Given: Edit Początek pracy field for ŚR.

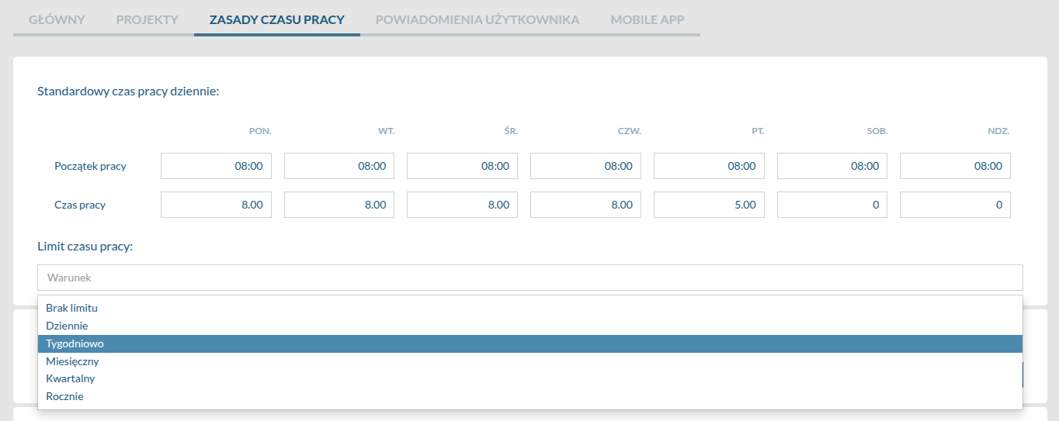Looking at the screenshot, I should pos(462,166).
